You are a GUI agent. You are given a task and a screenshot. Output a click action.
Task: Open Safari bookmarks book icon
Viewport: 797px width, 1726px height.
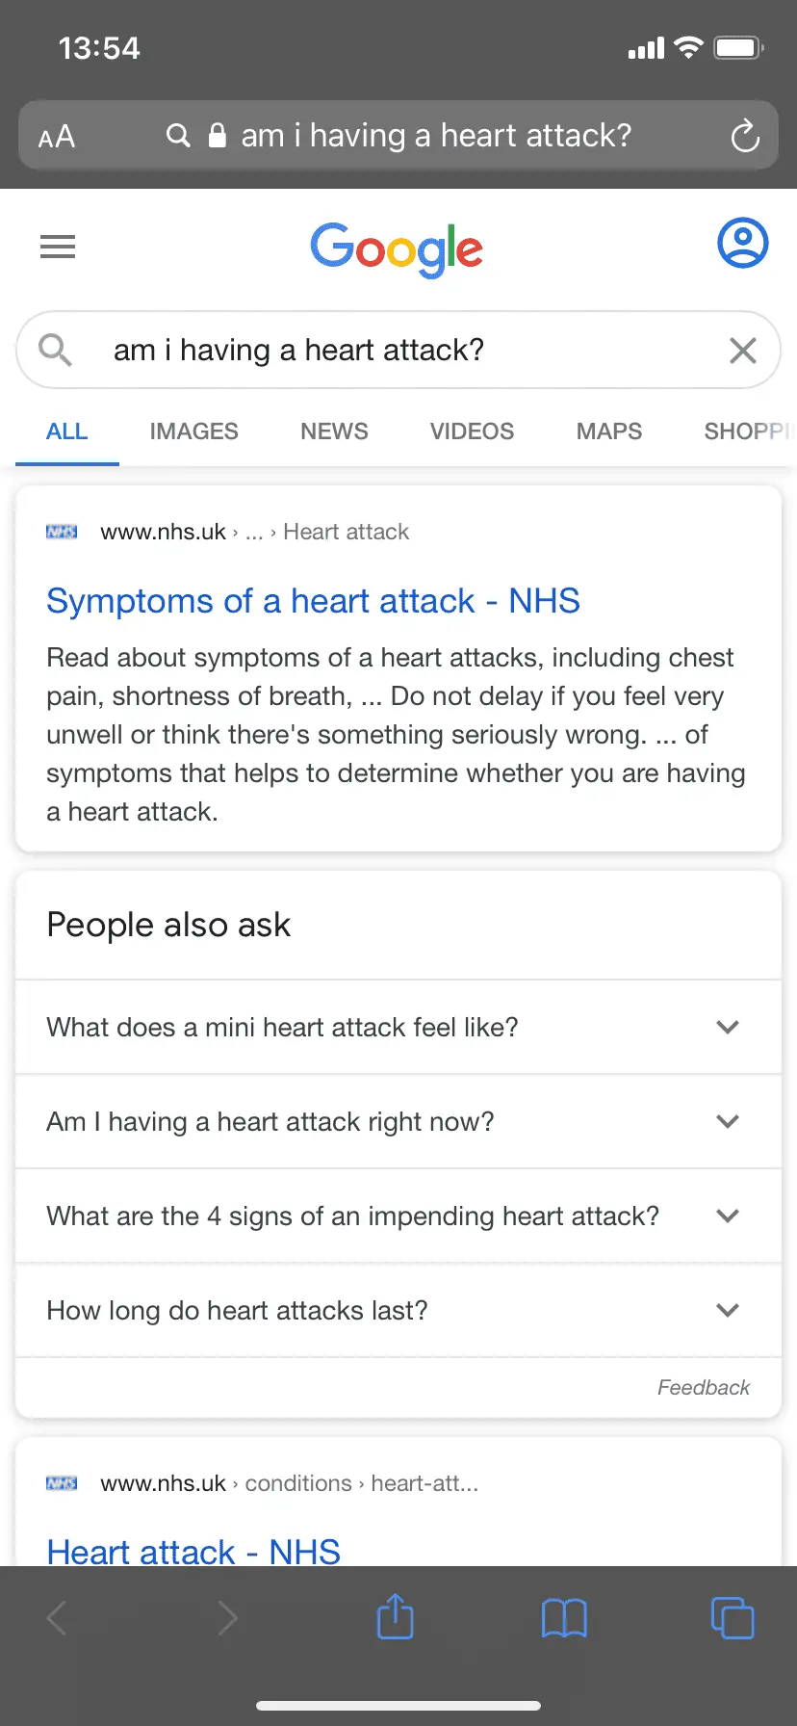564,1618
